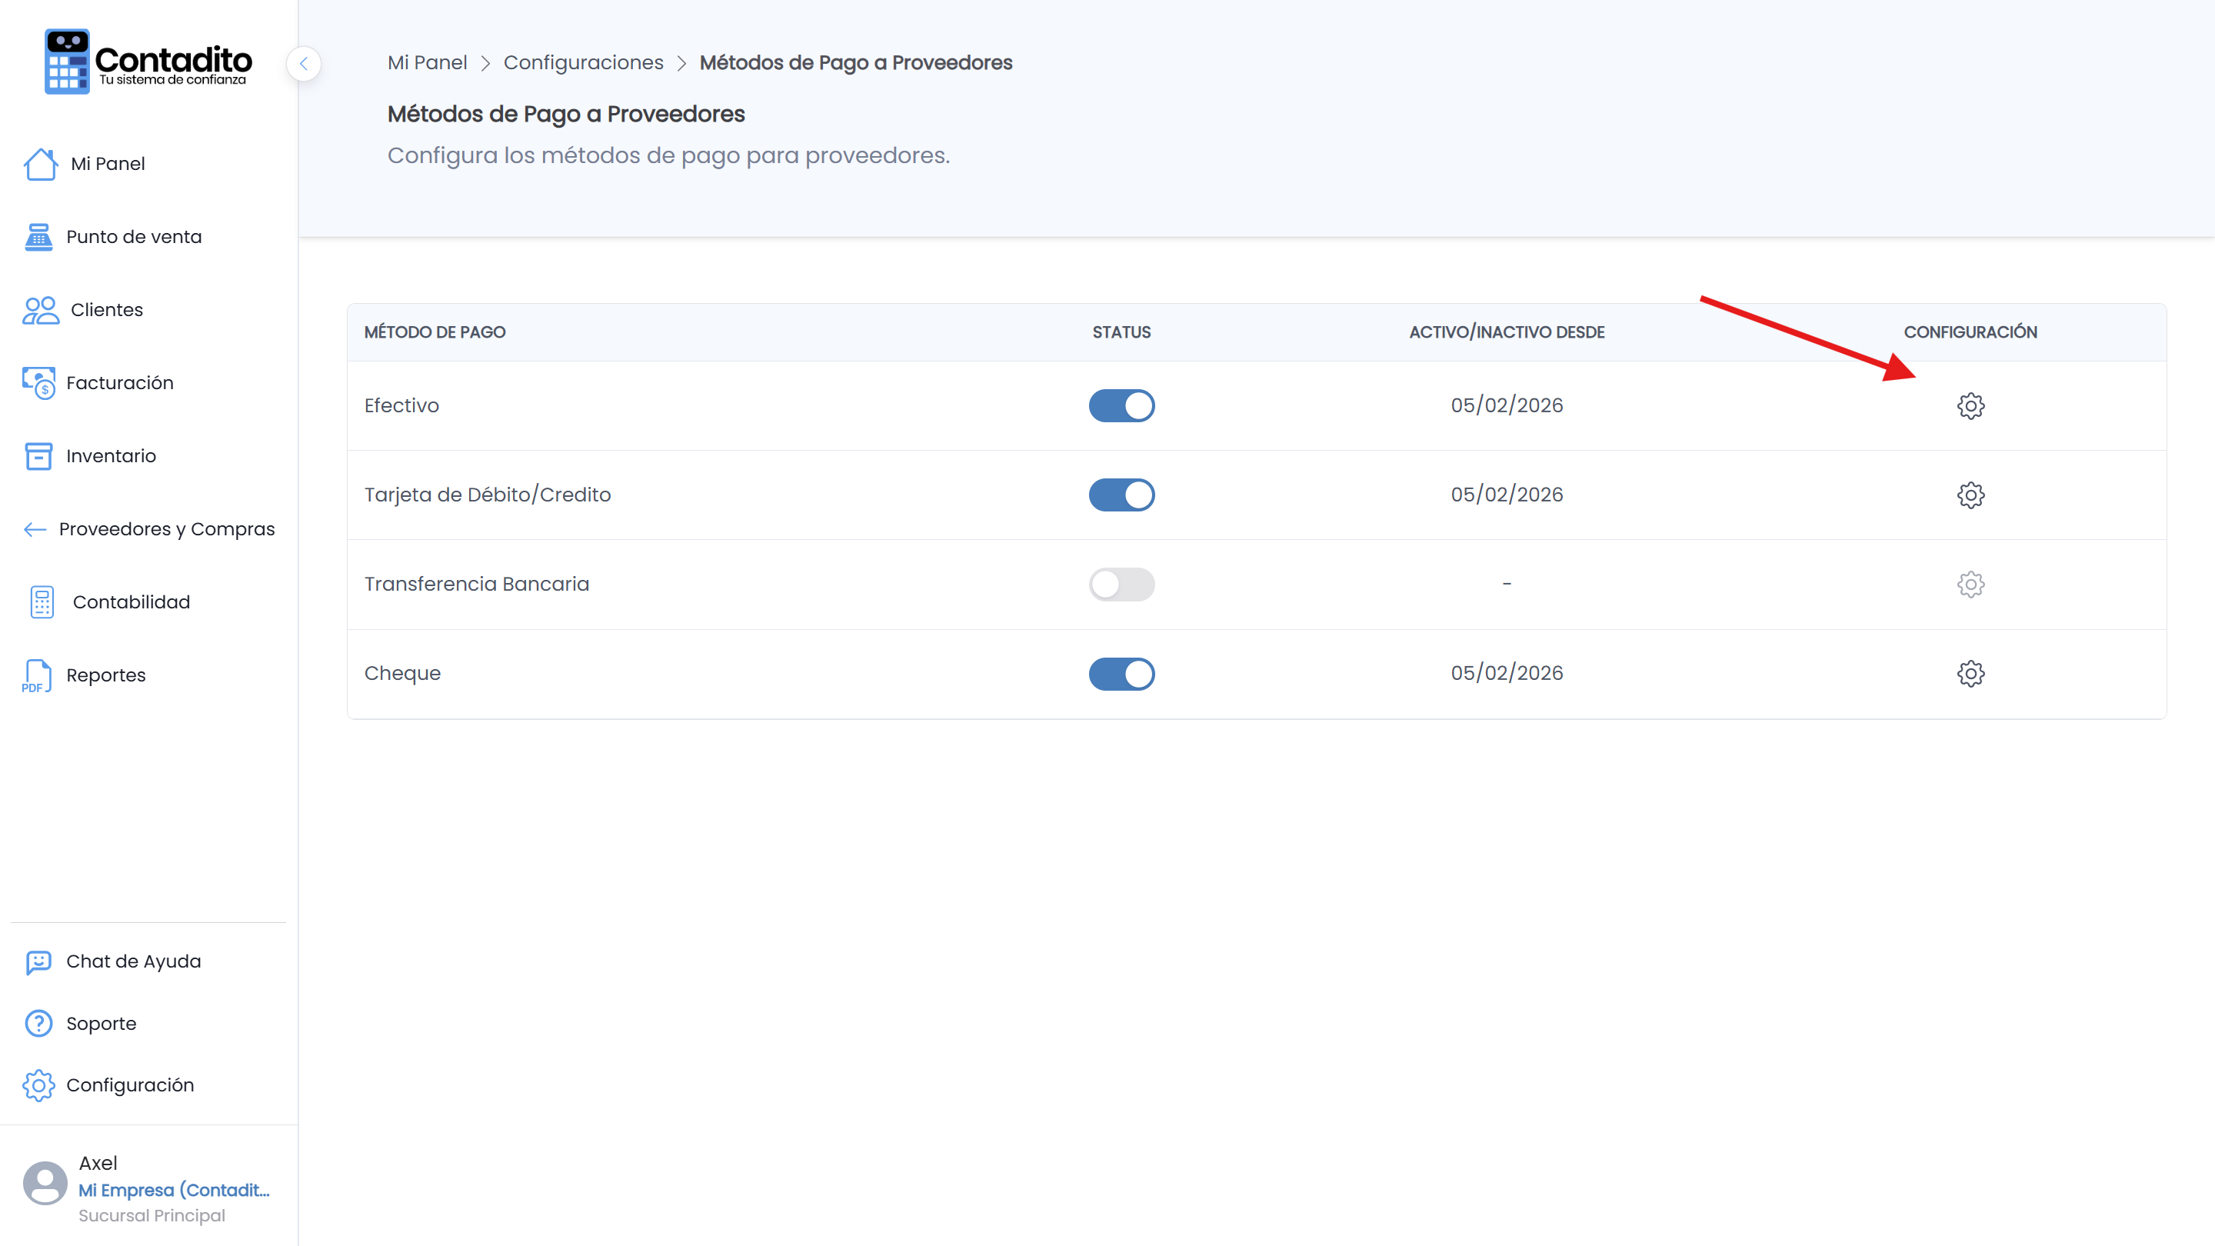Viewport: 2215px width, 1246px height.
Task: Open Punto de venta cash register icon
Action: click(38, 236)
